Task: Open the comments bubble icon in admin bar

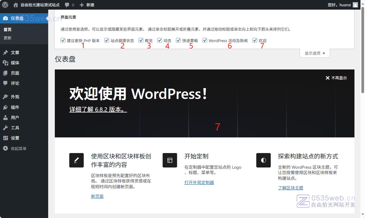Action: tap(67, 5)
